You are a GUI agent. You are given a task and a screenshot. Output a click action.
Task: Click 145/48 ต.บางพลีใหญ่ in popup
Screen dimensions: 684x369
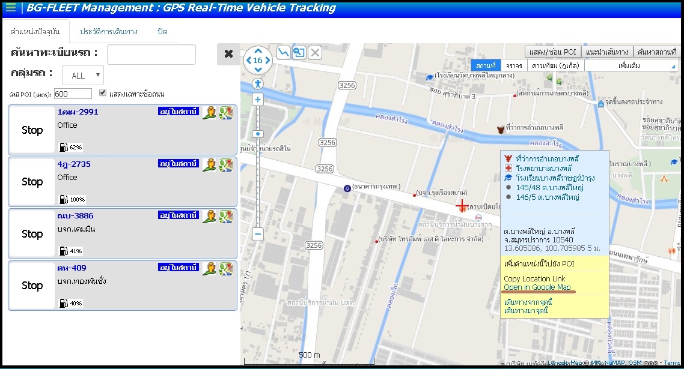(x=549, y=187)
